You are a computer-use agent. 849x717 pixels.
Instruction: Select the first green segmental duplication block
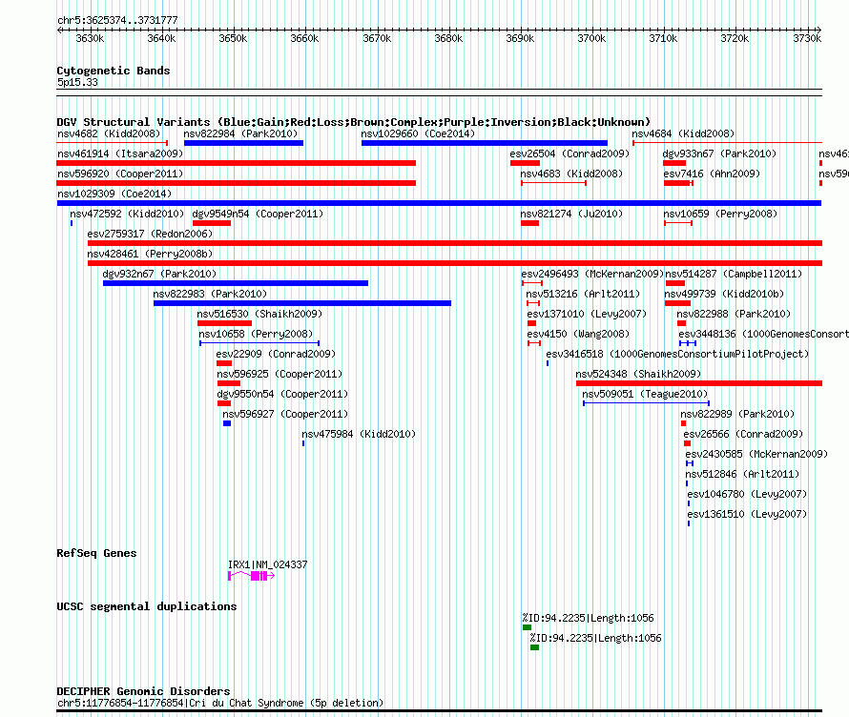(527, 627)
